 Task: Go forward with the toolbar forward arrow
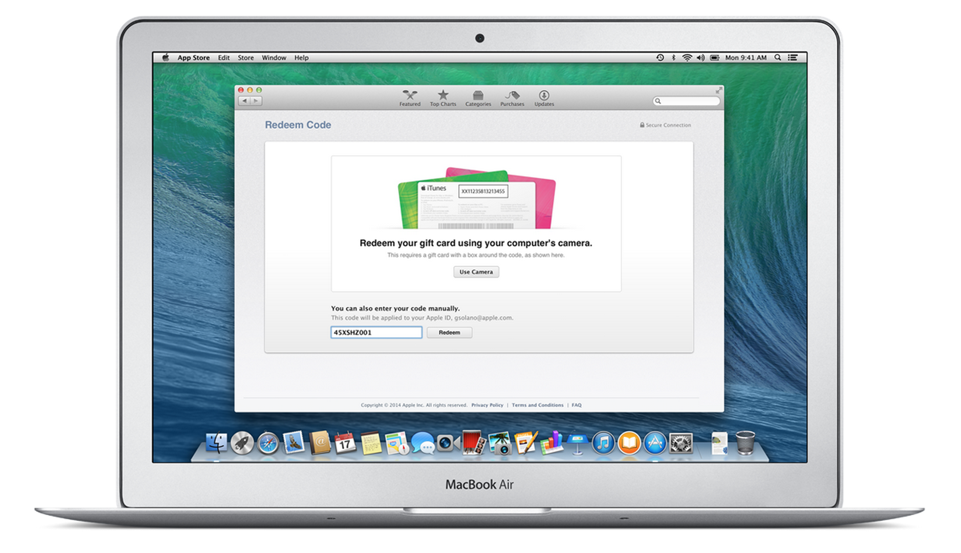click(256, 101)
